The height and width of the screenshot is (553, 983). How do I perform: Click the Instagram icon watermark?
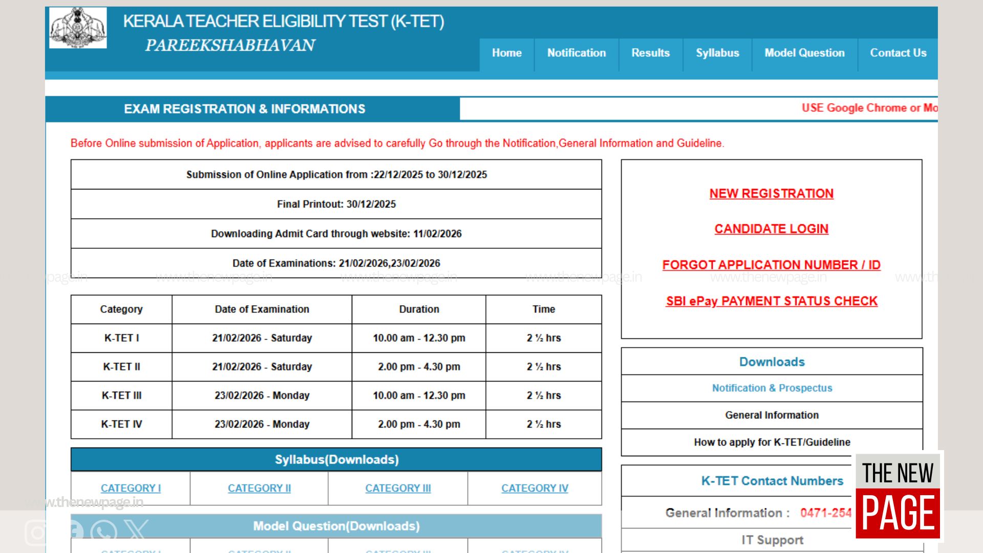[x=36, y=534]
